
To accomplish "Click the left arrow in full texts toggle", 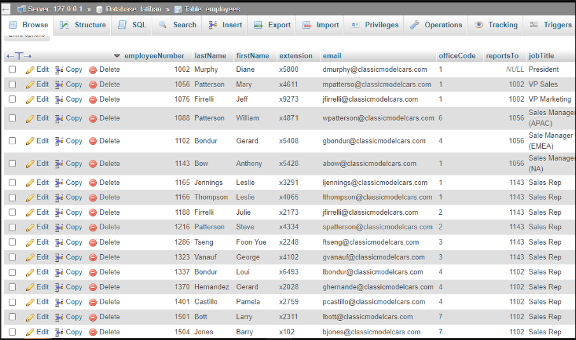I will pos(10,57).
